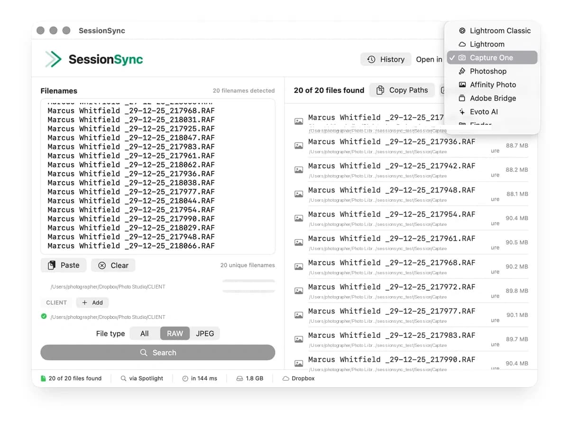Clear the filename list
Image resolution: width=569 pixels, height=429 pixels.
tap(113, 265)
